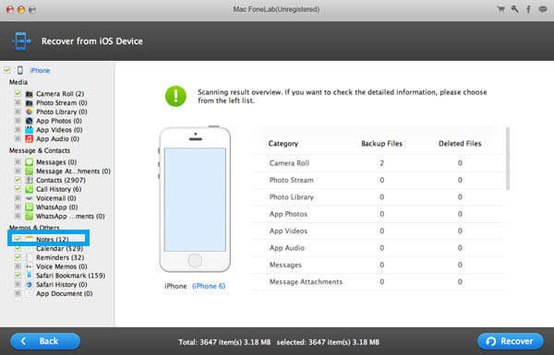Click the results table scrollbar
The height and width of the screenshot is (355, 554).
pos(508,159)
